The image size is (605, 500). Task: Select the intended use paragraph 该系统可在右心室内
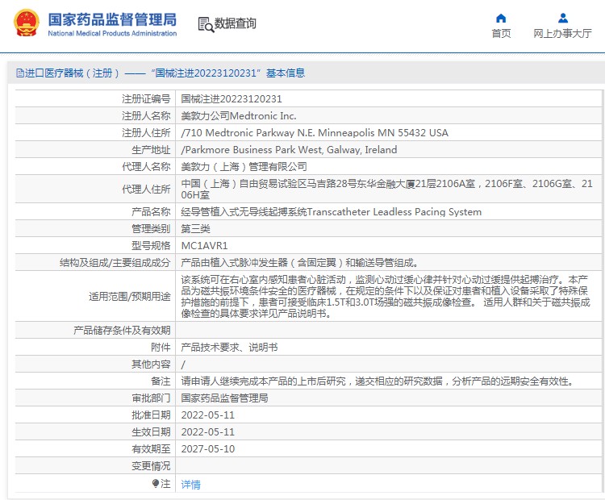(386, 296)
